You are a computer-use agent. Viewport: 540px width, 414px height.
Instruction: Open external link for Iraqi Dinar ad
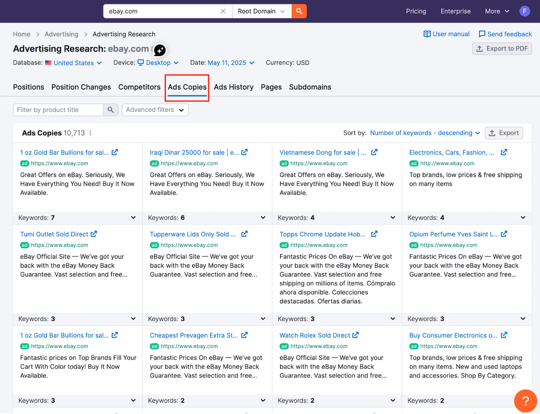click(x=245, y=152)
